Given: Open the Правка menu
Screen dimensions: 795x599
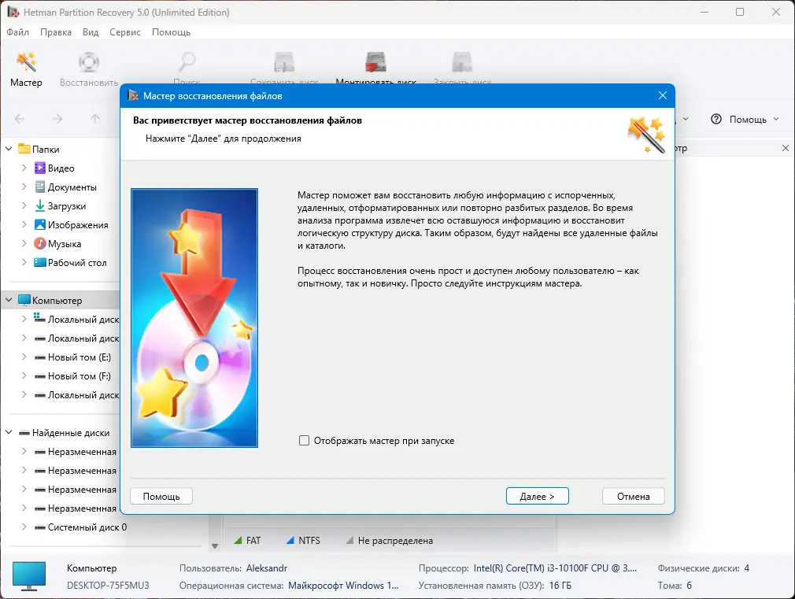Looking at the screenshot, I should pyautogui.click(x=56, y=32).
